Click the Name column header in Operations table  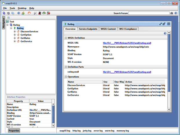coord(85,82)
